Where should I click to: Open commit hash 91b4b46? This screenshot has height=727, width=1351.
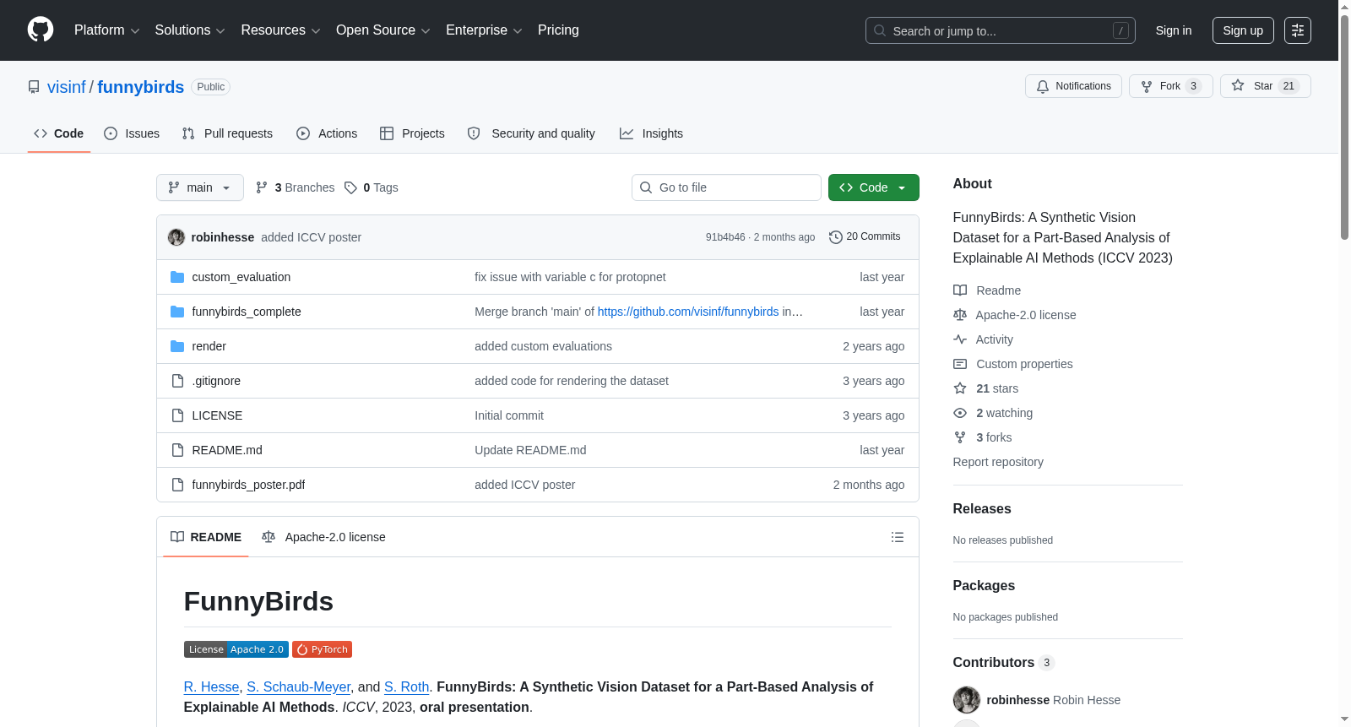click(x=725, y=237)
